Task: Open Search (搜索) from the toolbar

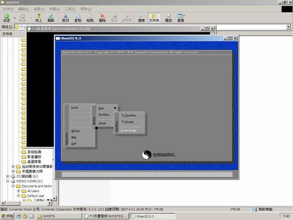Action: pyautogui.click(x=141, y=17)
